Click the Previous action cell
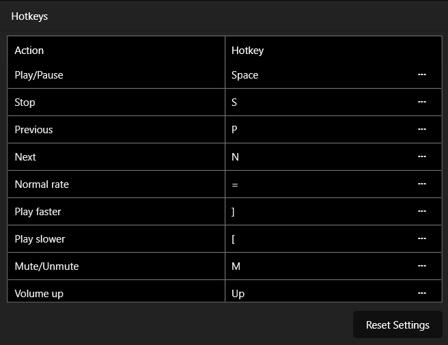448x345 pixels. (116, 130)
